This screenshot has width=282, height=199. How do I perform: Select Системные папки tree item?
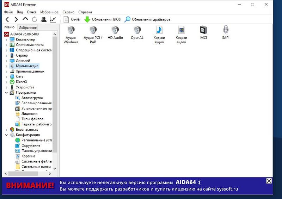[33, 167]
